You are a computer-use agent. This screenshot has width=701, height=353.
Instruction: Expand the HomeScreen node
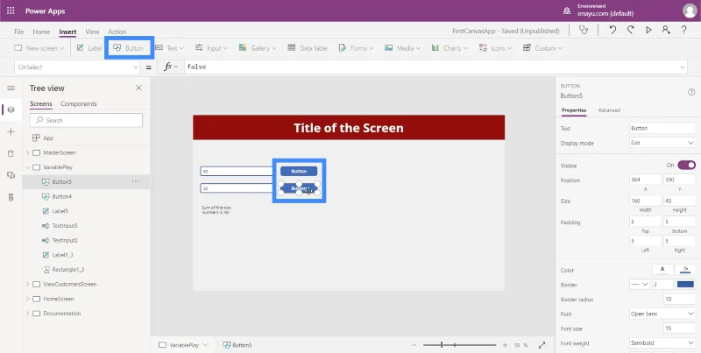(x=27, y=299)
